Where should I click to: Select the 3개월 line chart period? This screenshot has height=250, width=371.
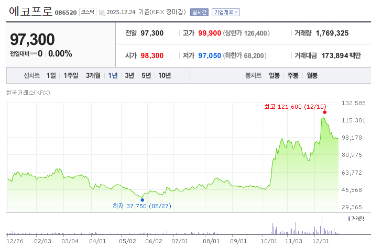pos(93,75)
